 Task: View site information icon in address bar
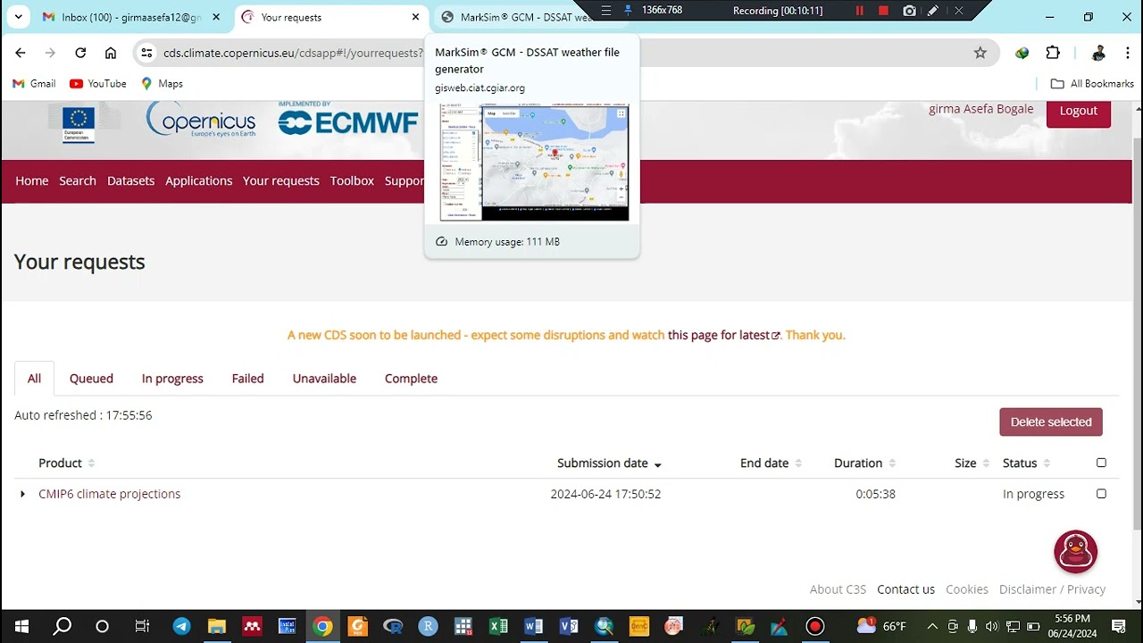point(147,53)
